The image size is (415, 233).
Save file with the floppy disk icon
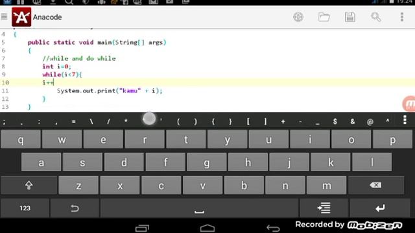(x=350, y=17)
